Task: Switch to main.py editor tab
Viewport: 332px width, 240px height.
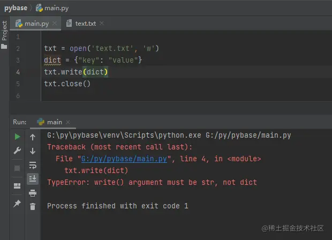Action: [x=36, y=24]
